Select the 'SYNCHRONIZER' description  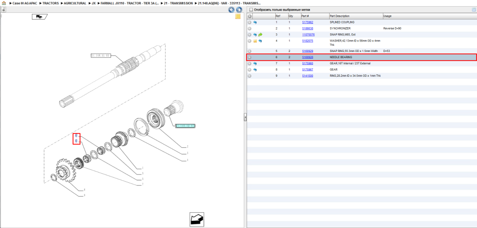pos(341,29)
